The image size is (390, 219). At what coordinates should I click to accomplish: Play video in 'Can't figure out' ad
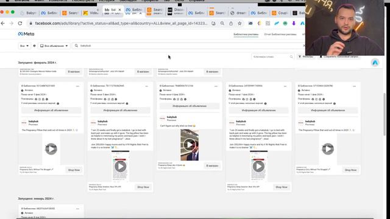pyautogui.click(x=190, y=145)
